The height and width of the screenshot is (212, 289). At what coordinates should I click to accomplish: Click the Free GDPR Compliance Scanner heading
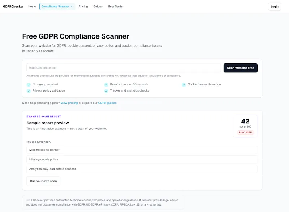[x=76, y=36]
